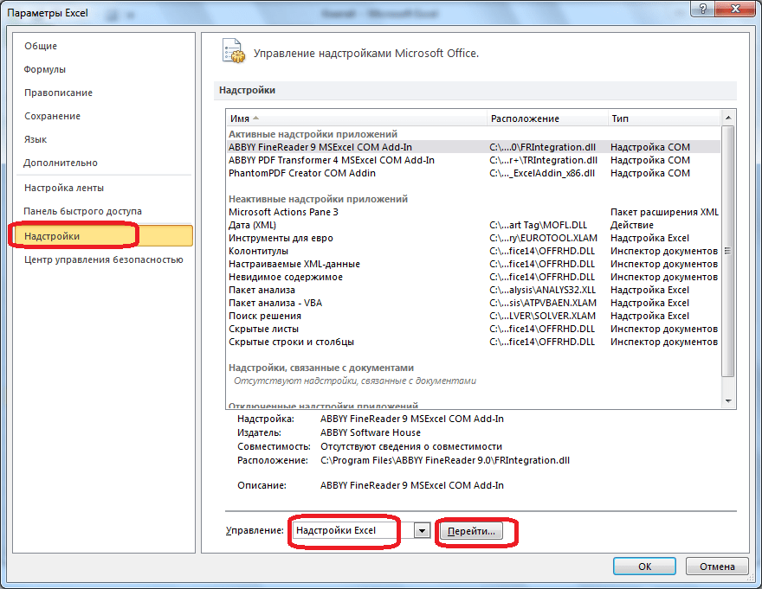
Task: Click the C:\...sis\ATPVBAEN.XLAM location cell
Action: (543, 303)
